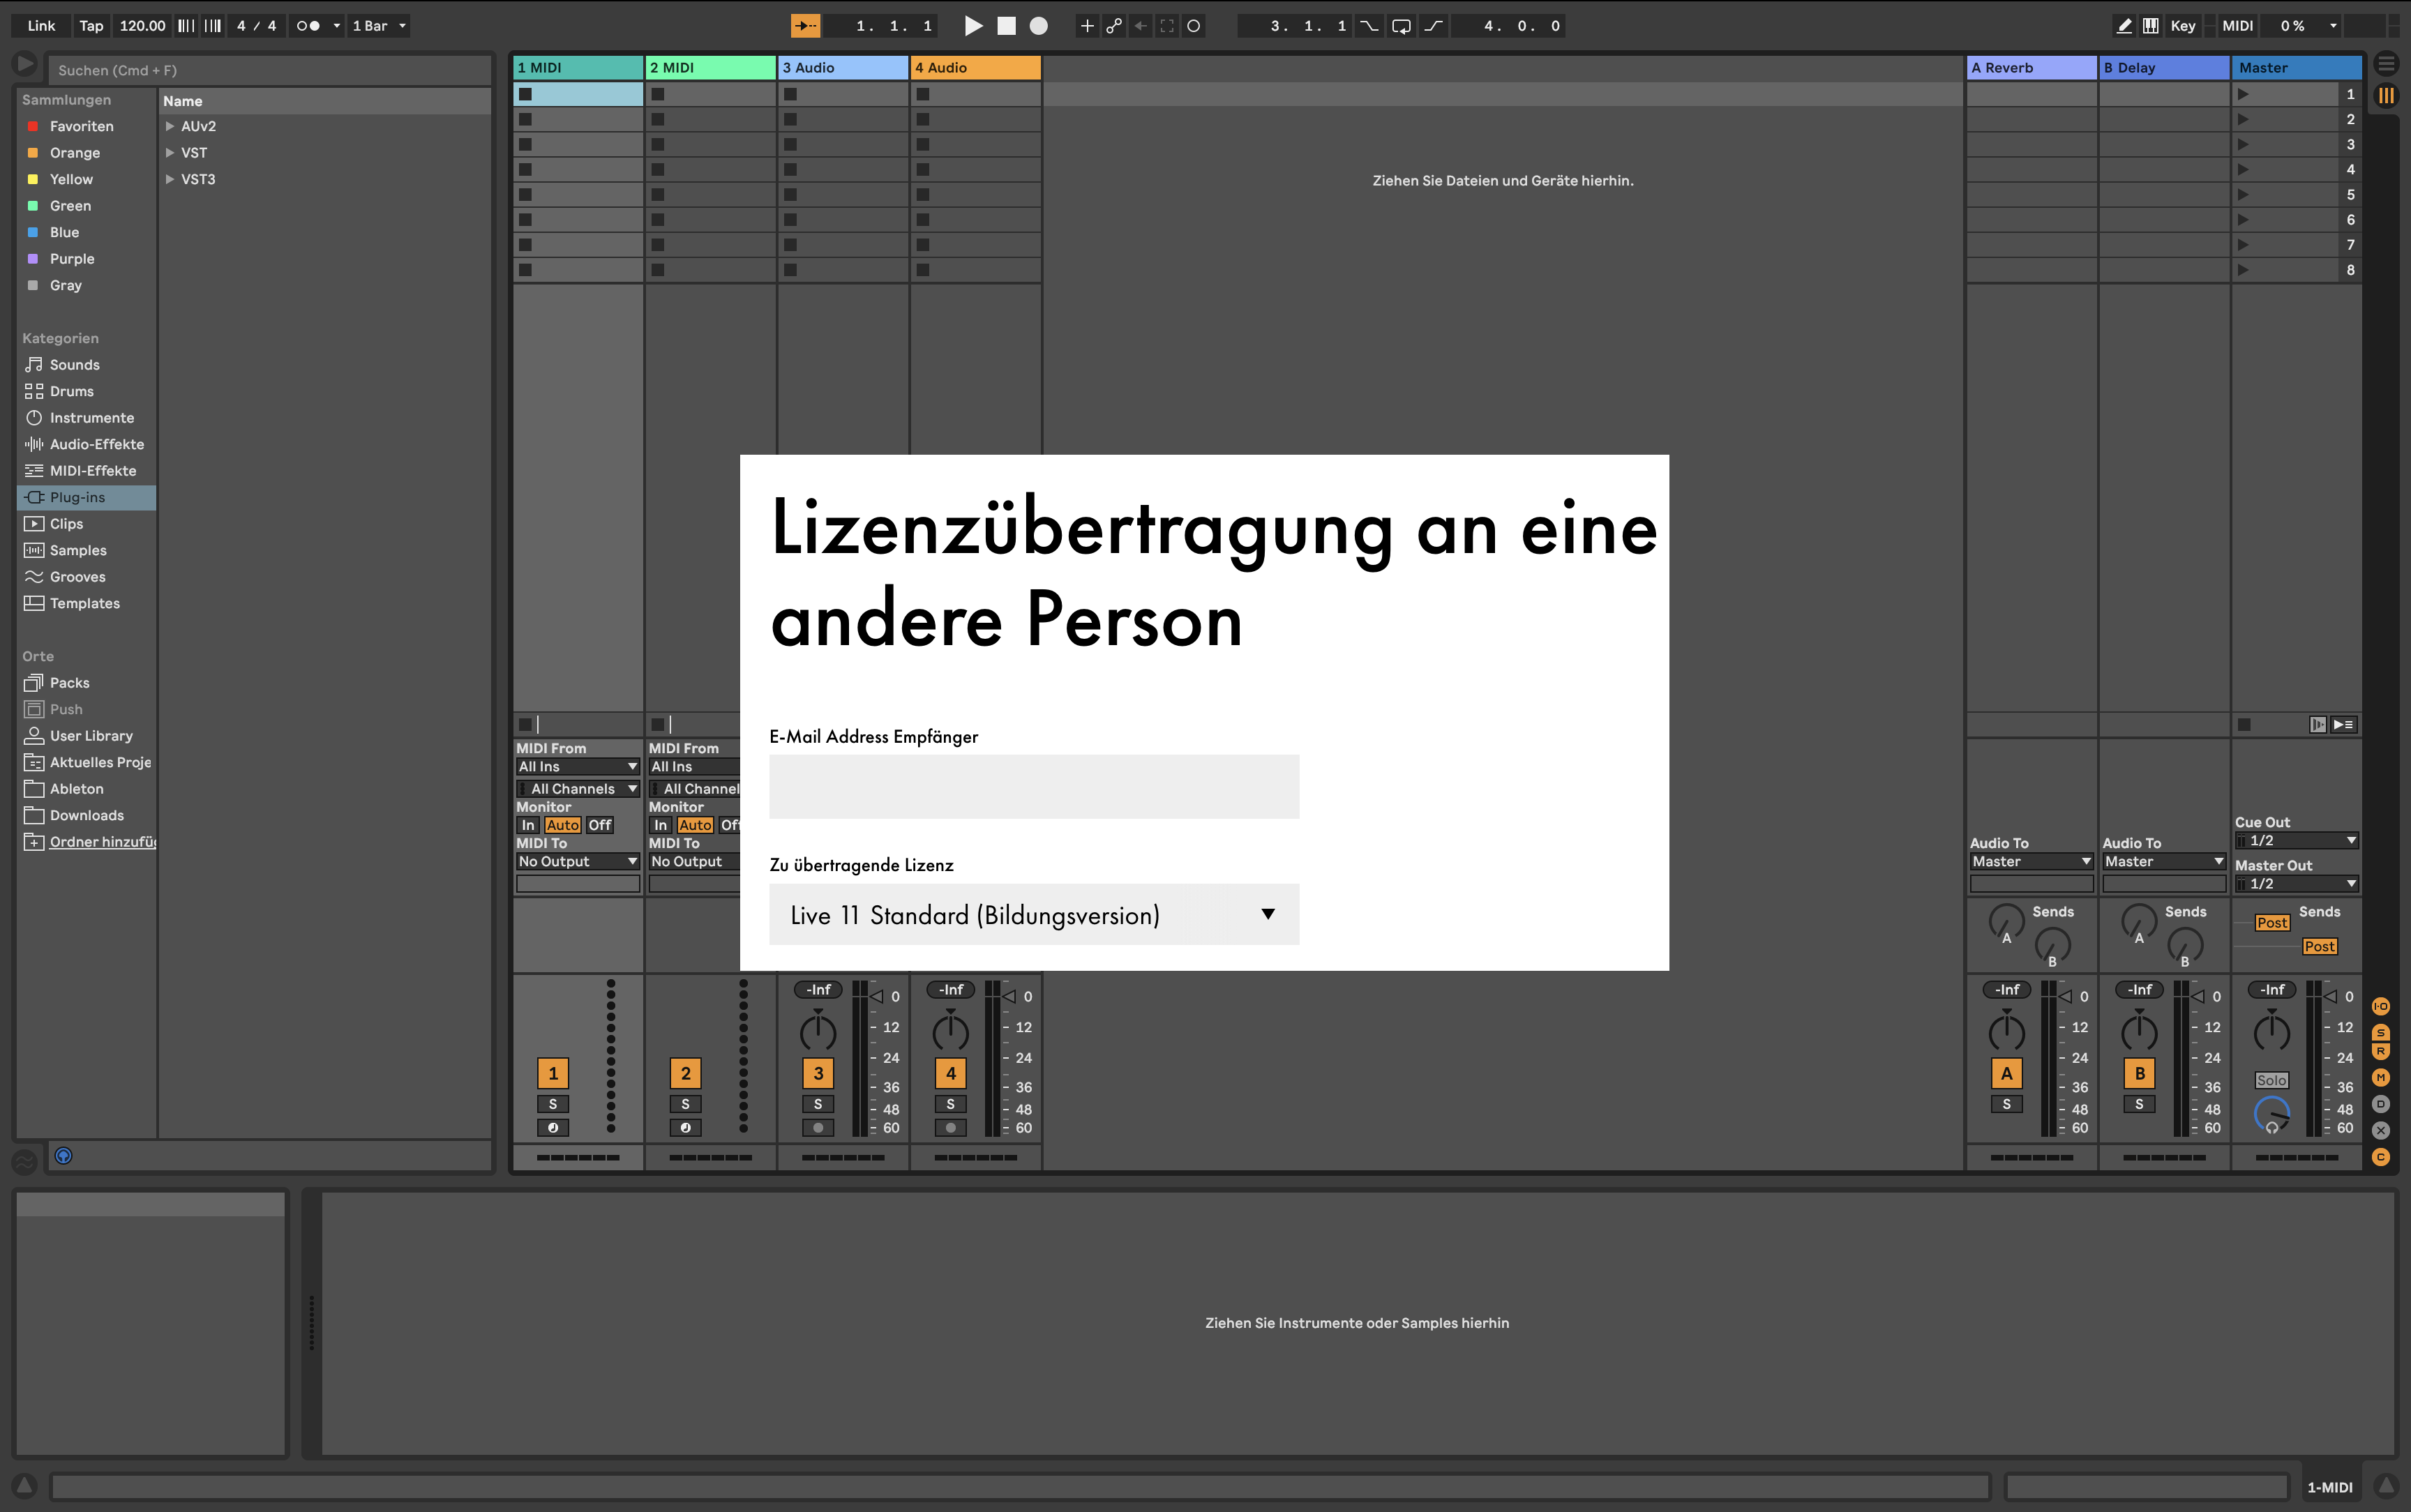Expand the AUv2 folder
The height and width of the screenshot is (1512, 2411).
170,126
